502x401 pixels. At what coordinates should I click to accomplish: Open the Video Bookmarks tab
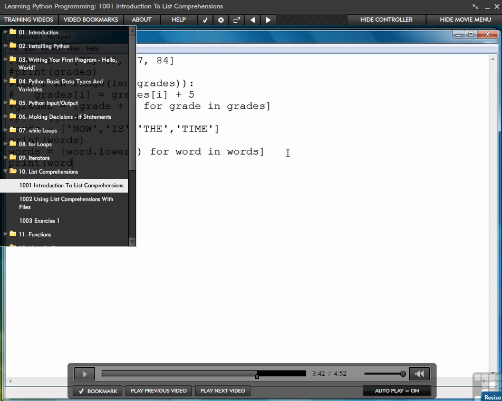(x=91, y=20)
